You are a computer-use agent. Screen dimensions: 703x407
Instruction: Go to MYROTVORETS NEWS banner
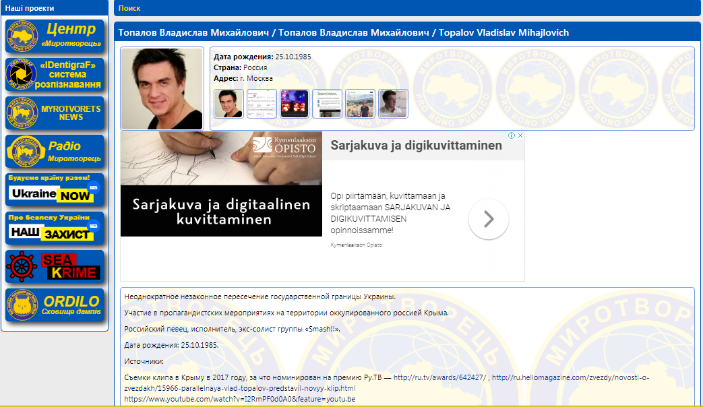(55, 113)
